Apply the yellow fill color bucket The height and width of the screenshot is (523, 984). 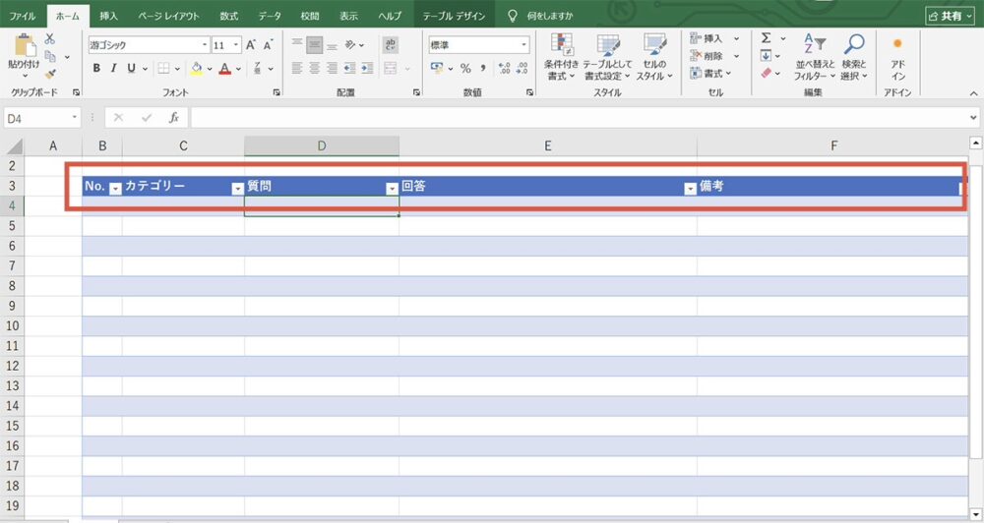click(197, 69)
